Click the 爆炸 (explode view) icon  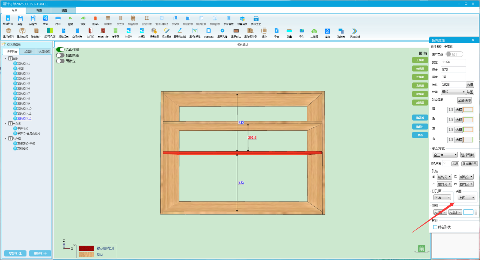click(x=264, y=31)
